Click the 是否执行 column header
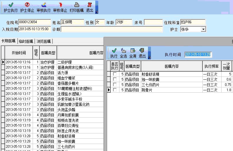This screenshot has height=151, width=233. point(114,66)
